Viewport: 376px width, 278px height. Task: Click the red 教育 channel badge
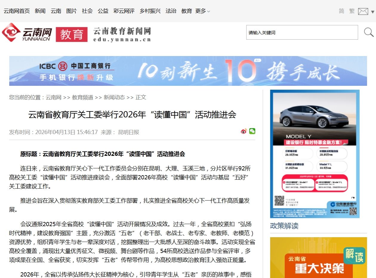point(72,34)
